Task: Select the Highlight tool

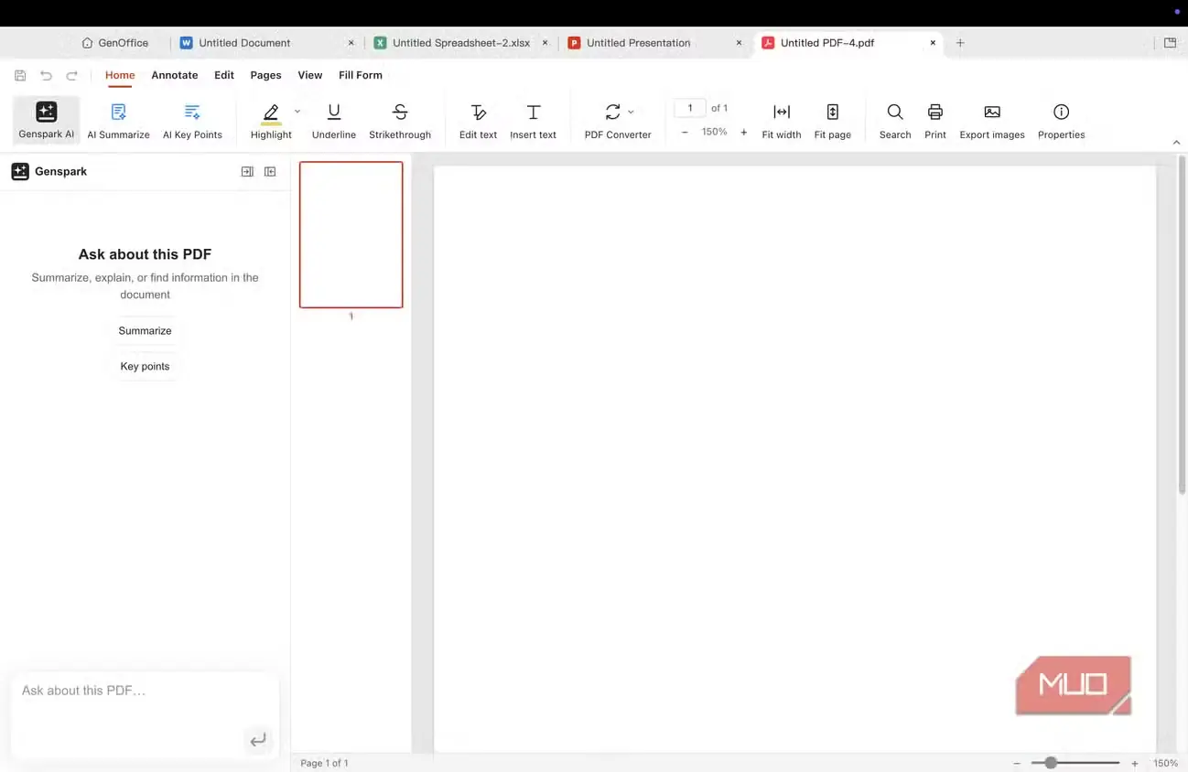Action: [x=271, y=121]
